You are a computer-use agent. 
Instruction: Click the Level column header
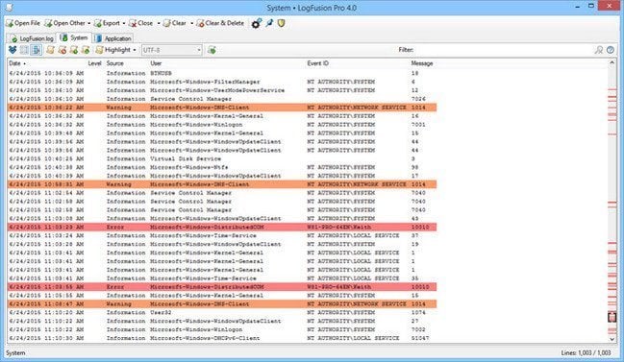(x=94, y=63)
